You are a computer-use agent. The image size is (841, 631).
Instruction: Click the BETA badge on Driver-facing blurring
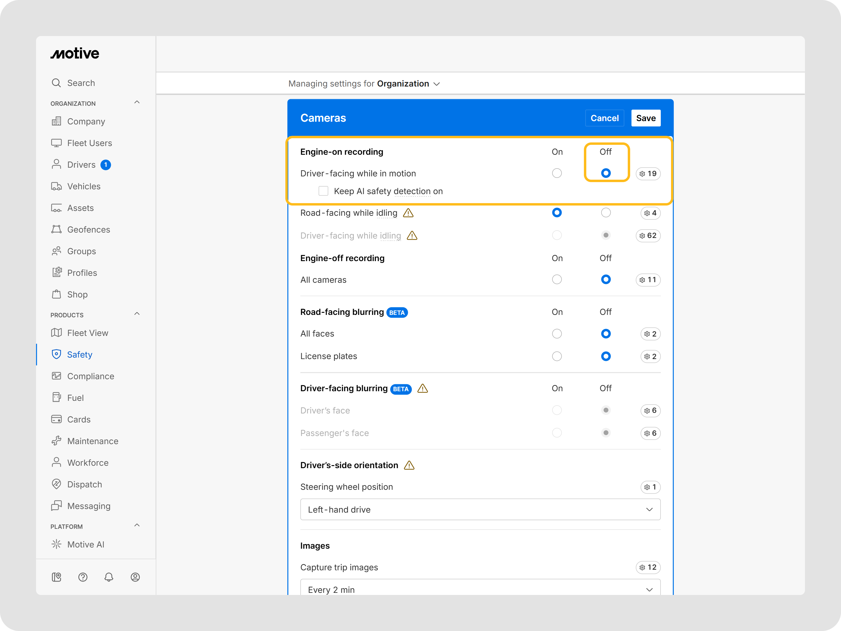coord(401,389)
